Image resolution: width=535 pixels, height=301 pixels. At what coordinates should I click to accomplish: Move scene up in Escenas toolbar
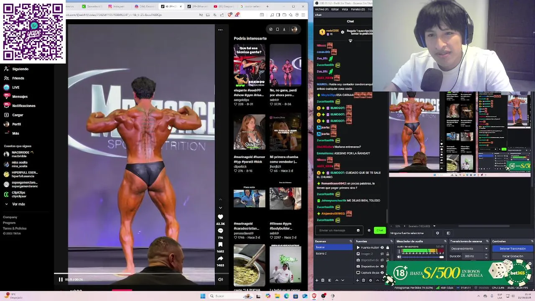pyautogui.click(x=337, y=281)
